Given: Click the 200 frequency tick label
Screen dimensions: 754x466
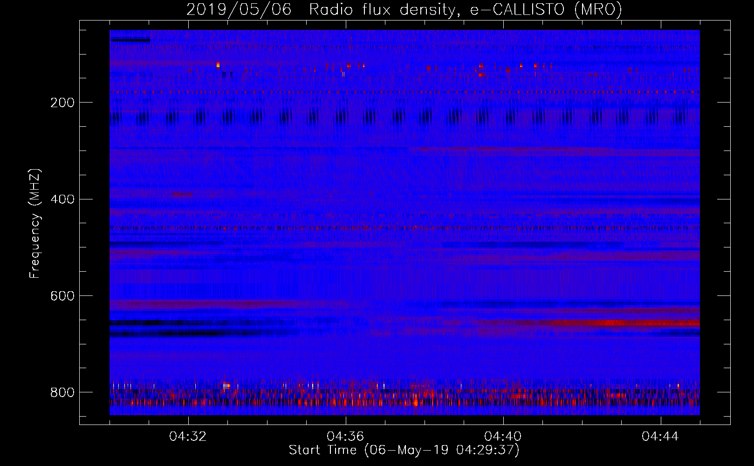Looking at the screenshot, I should click(x=62, y=103).
